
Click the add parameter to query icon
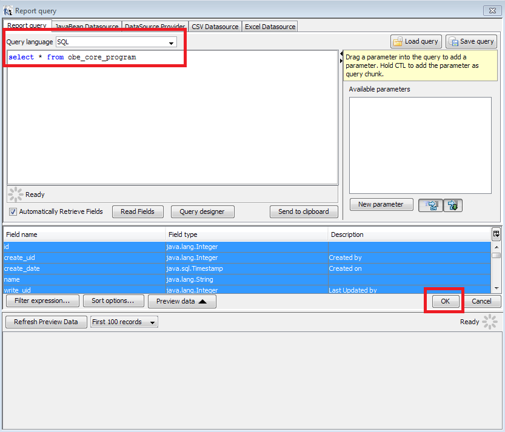point(430,205)
